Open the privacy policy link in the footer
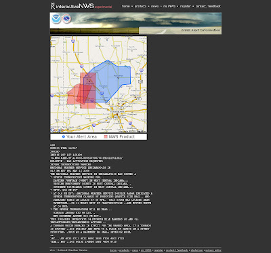This screenshot has height=253, width=271. 213,250
